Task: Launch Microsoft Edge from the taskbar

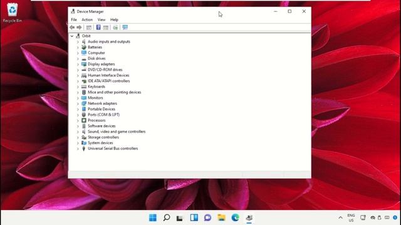Action: 236,217
